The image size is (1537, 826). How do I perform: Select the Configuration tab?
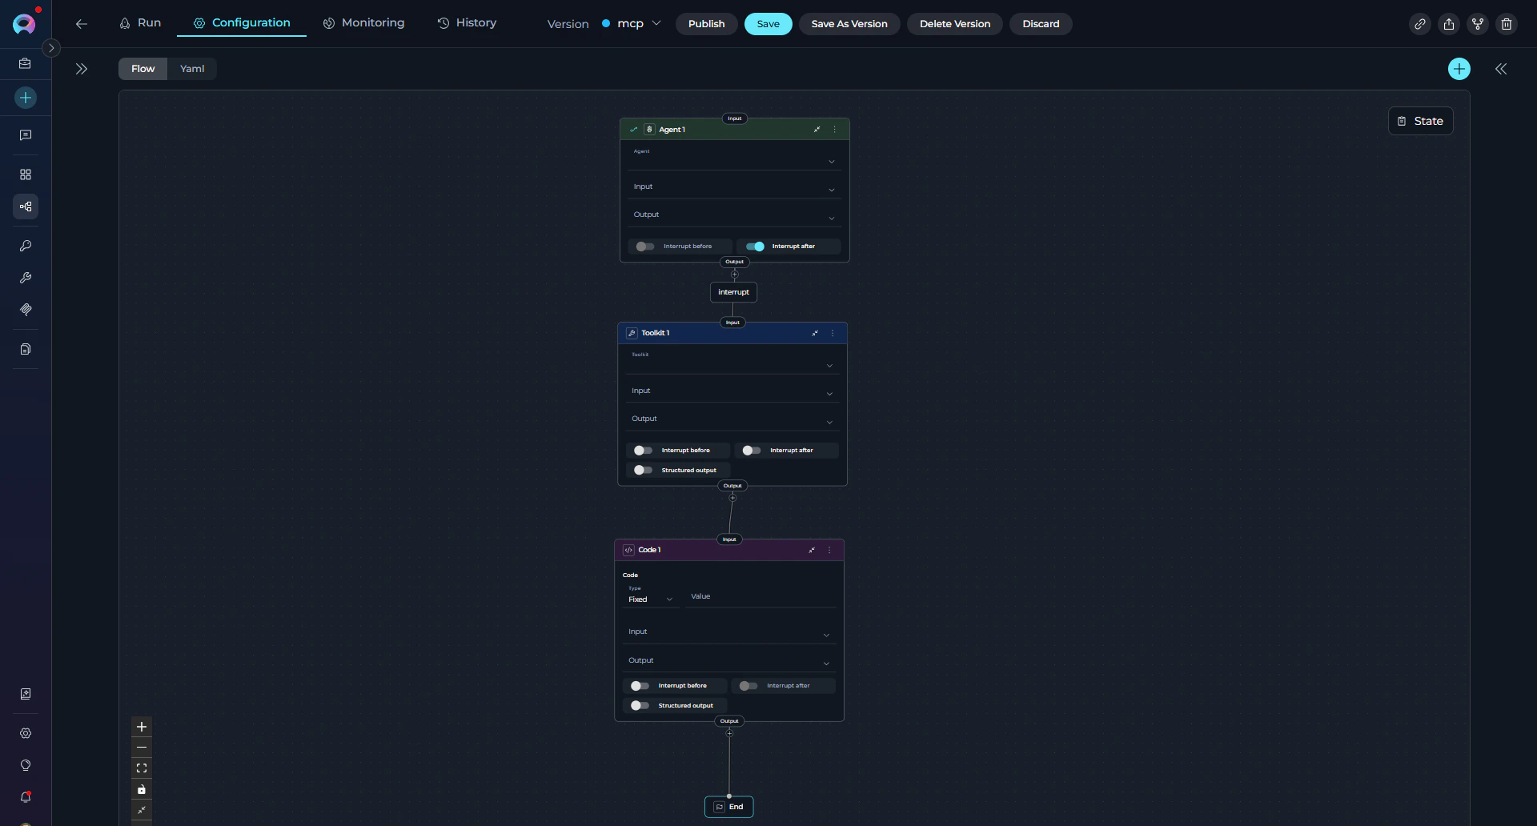point(242,23)
